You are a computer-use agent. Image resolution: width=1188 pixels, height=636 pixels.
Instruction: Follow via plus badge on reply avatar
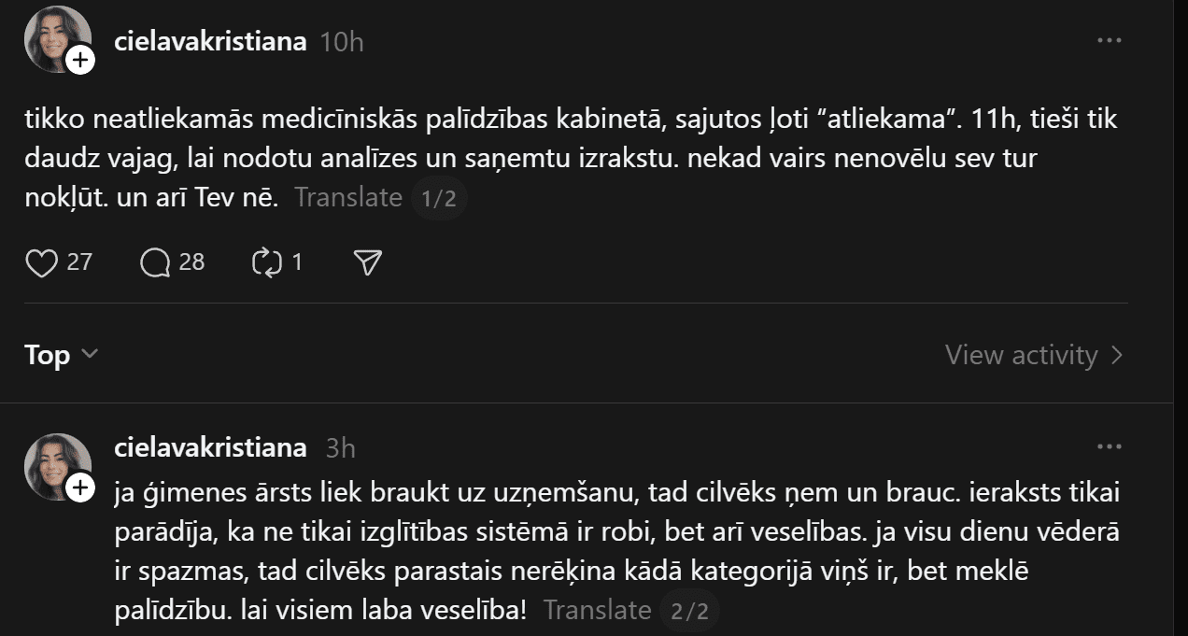[x=81, y=488]
